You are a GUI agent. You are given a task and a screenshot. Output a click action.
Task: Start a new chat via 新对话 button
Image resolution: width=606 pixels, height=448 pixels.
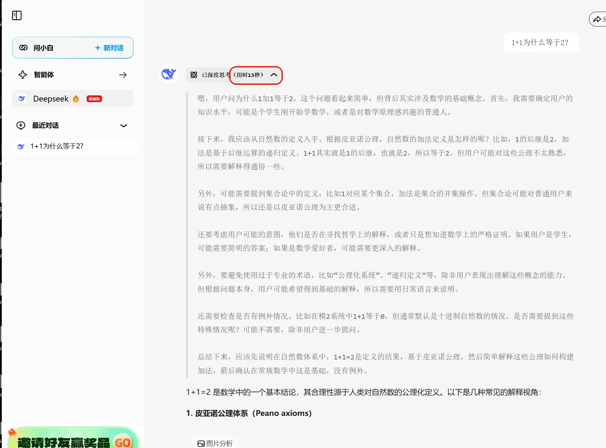109,48
